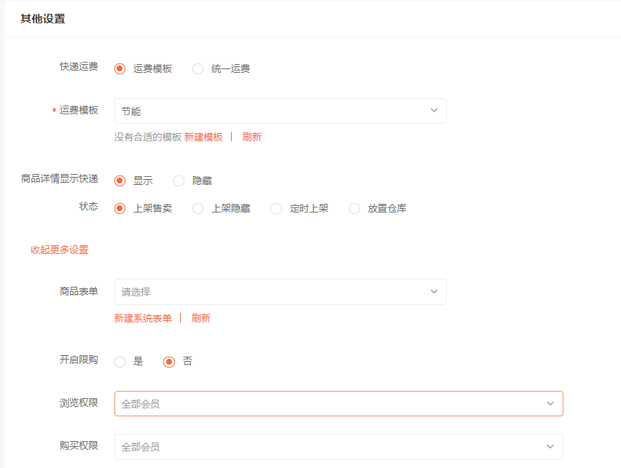621x468 pixels.
Task: Select the 统一运费 radio option
Action: click(198, 69)
